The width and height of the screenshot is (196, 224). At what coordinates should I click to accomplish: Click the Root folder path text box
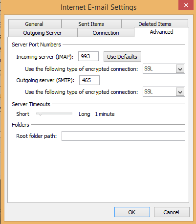point(123,136)
